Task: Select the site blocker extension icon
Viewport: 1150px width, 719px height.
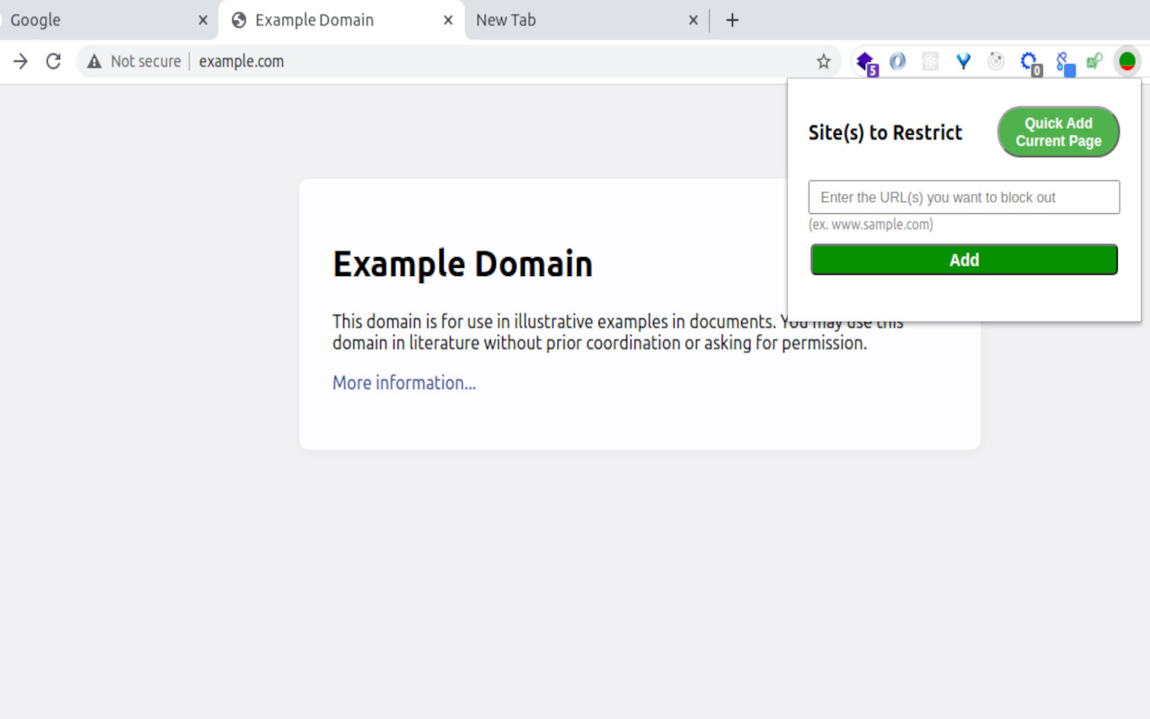Action: pos(1127,61)
